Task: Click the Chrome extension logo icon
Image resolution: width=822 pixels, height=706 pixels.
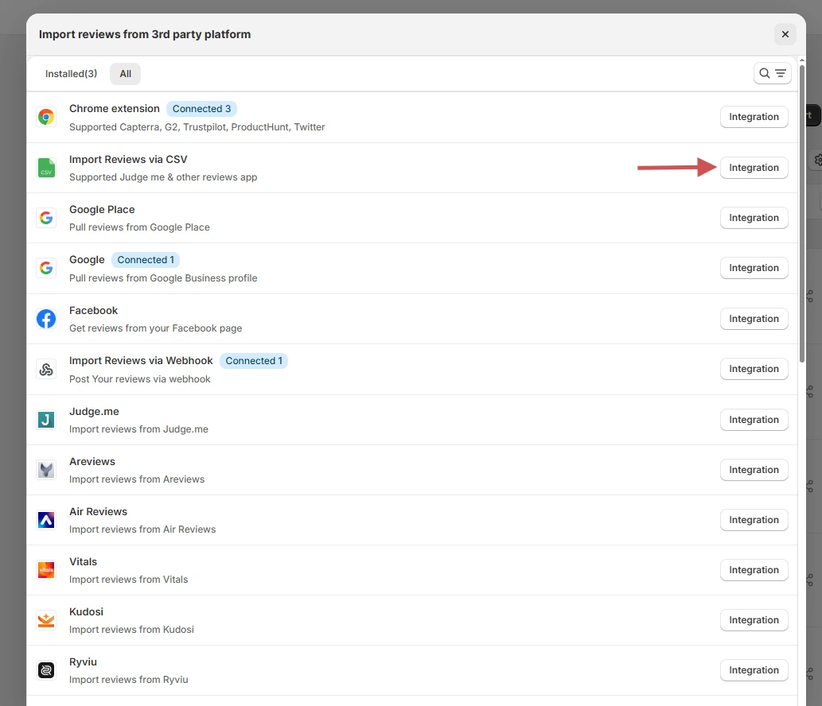Action: point(46,117)
